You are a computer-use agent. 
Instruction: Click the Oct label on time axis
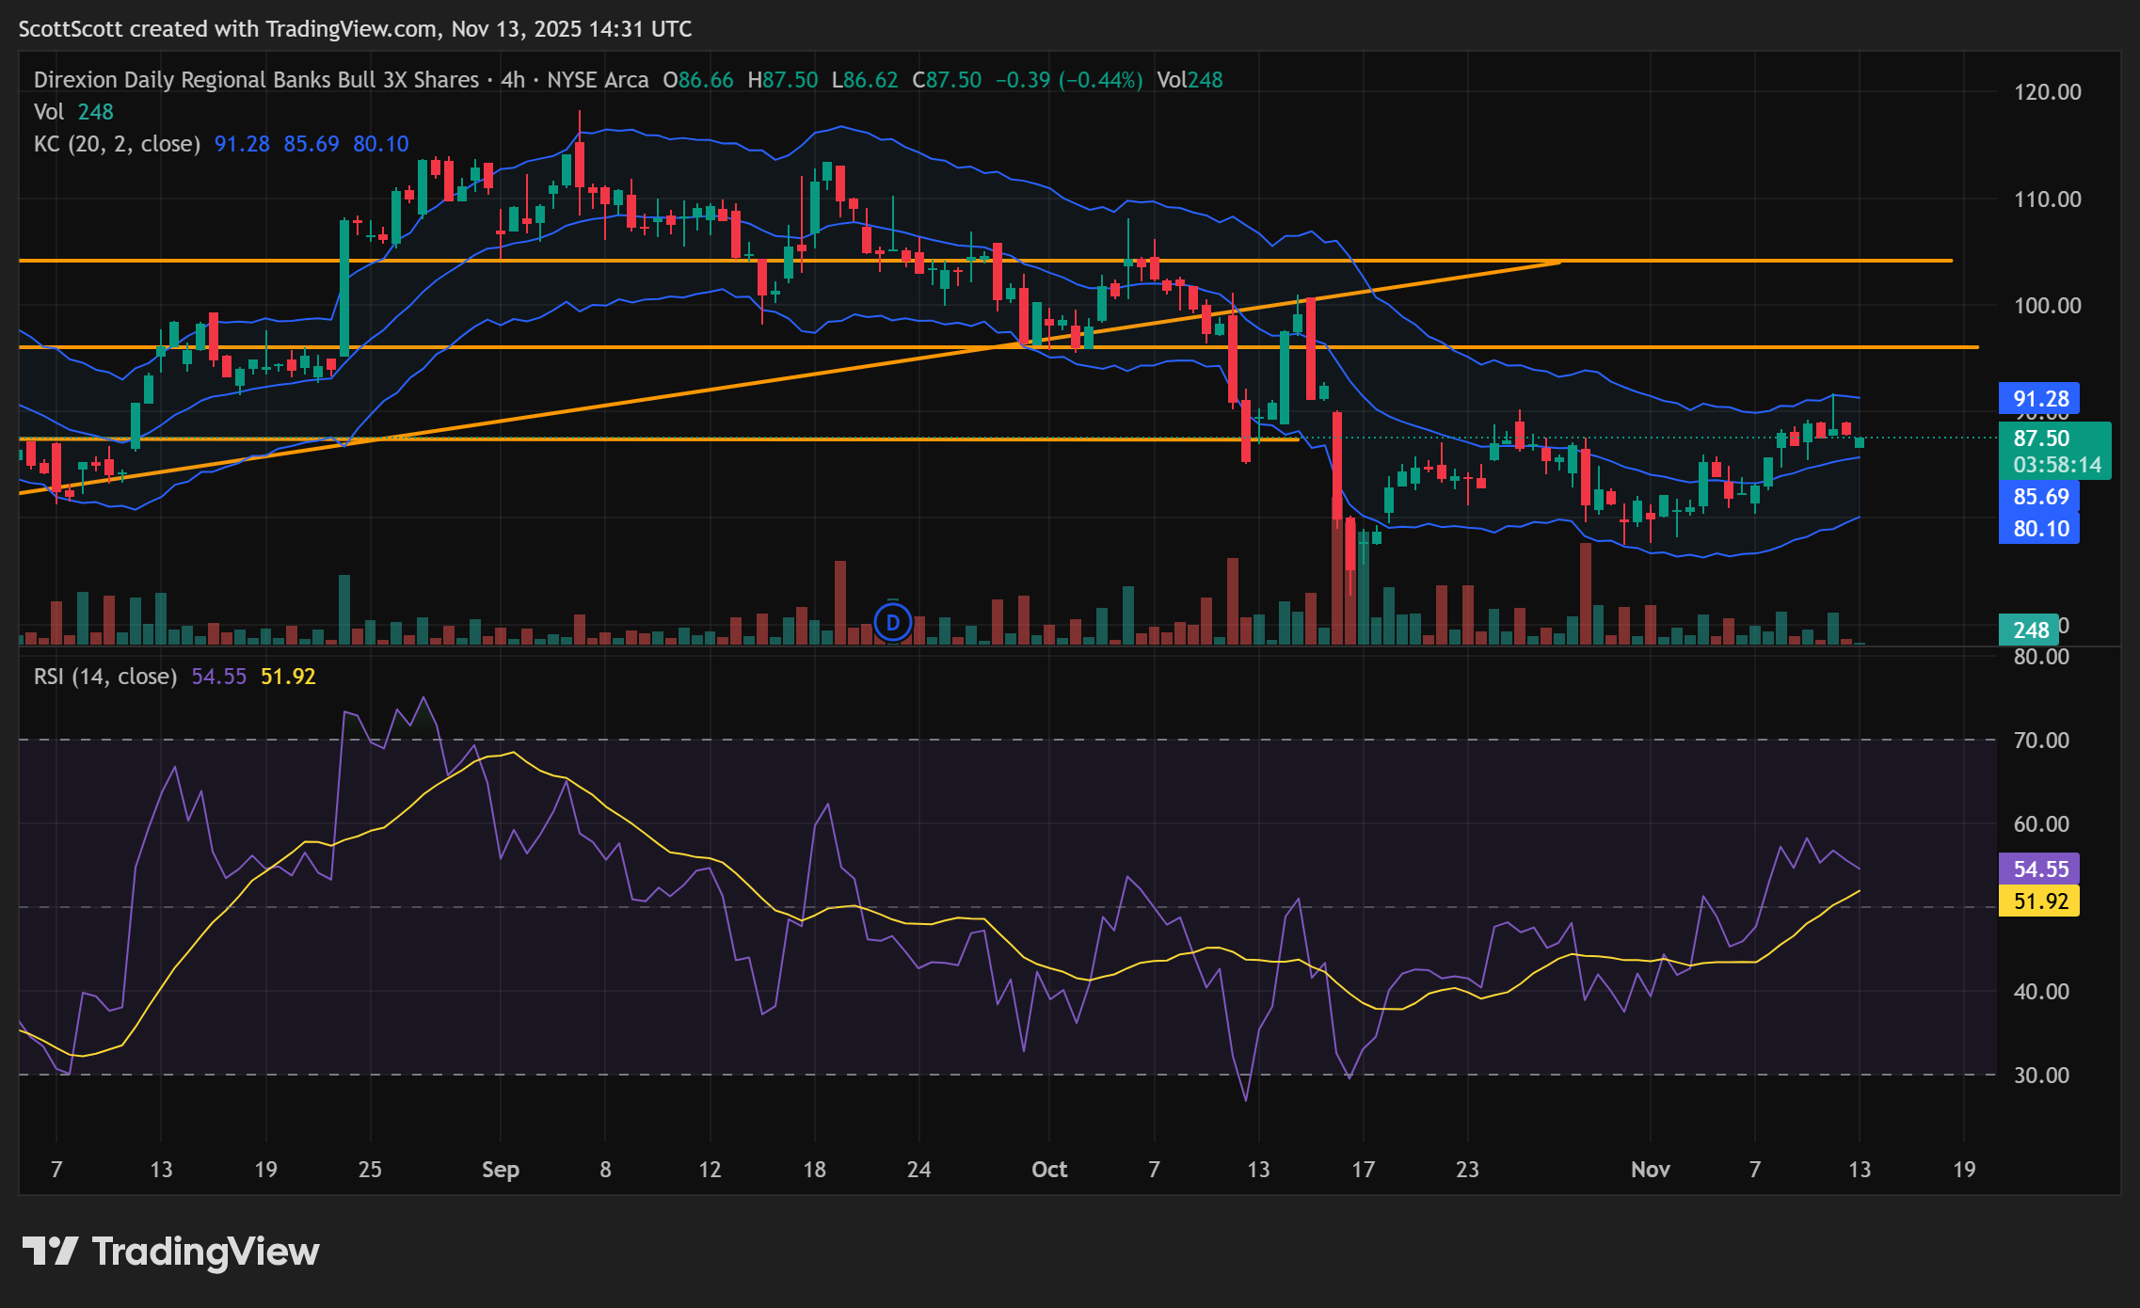point(1048,1170)
